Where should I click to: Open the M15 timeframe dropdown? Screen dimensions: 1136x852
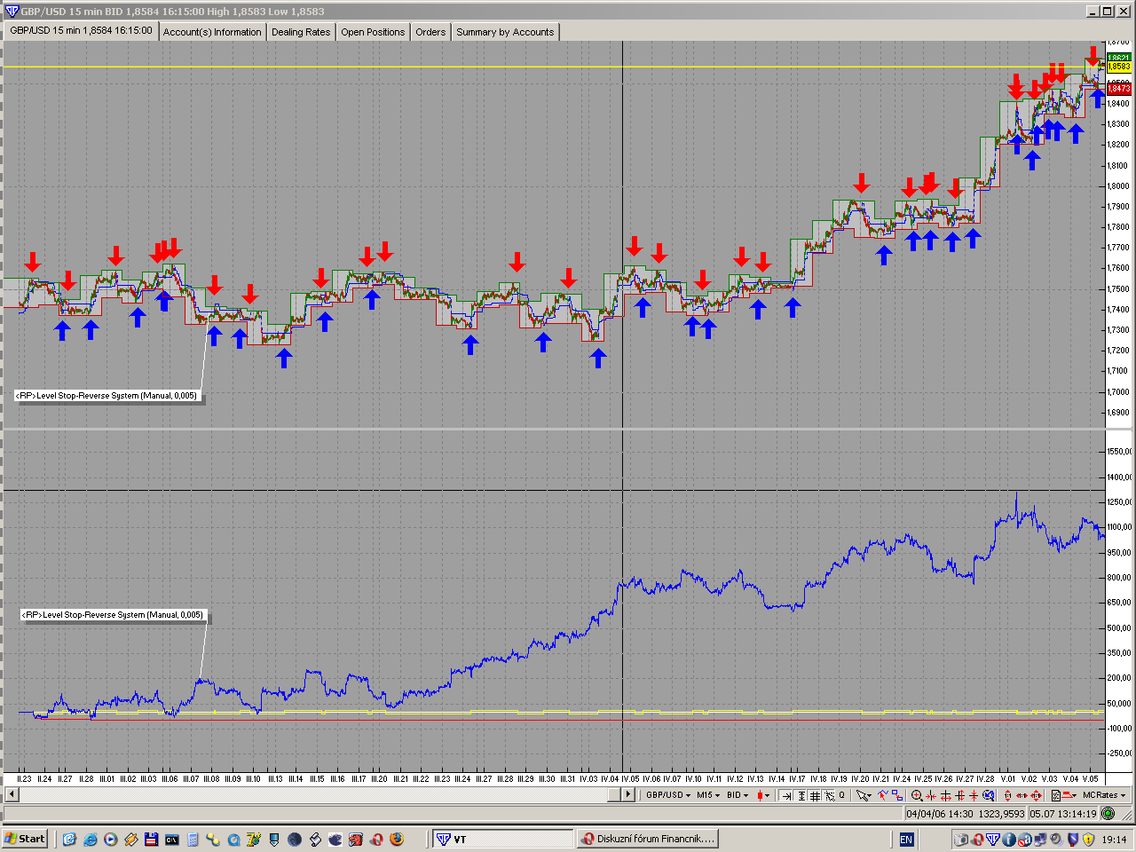coord(707,795)
